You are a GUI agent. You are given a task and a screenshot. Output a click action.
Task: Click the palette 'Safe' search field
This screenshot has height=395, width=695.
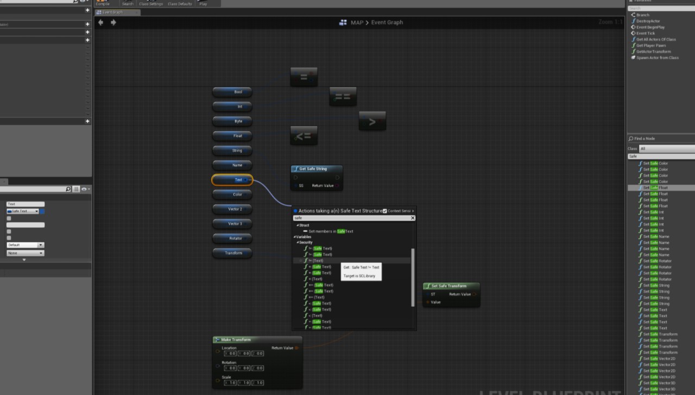coord(661,156)
